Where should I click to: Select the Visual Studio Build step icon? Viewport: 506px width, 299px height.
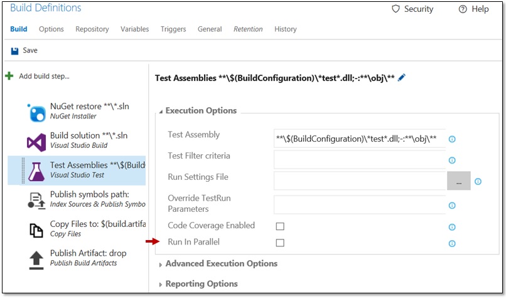point(36,142)
